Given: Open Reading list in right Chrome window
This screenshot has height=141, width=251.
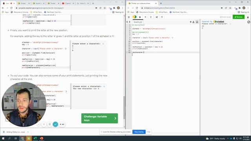Looking at the screenshot, I should click(244, 12).
